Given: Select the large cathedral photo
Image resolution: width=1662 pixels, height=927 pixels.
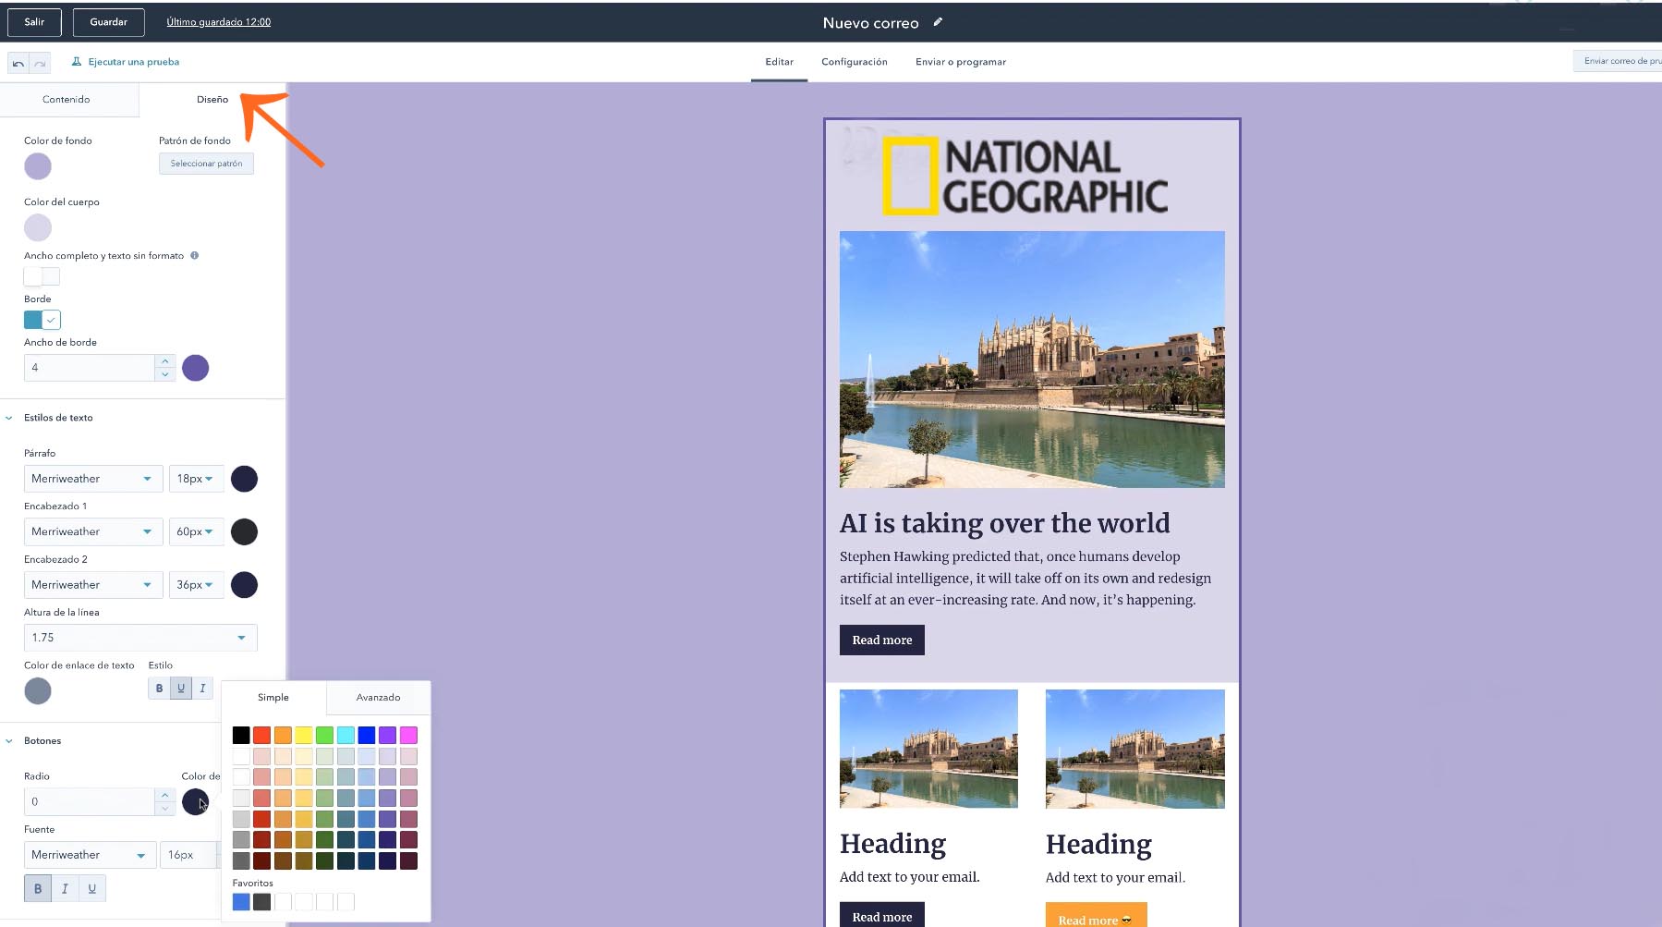Looking at the screenshot, I should point(1032,360).
